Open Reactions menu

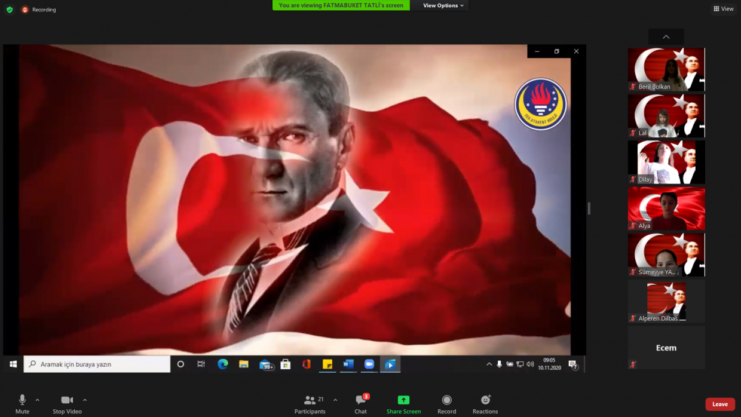pyautogui.click(x=485, y=404)
